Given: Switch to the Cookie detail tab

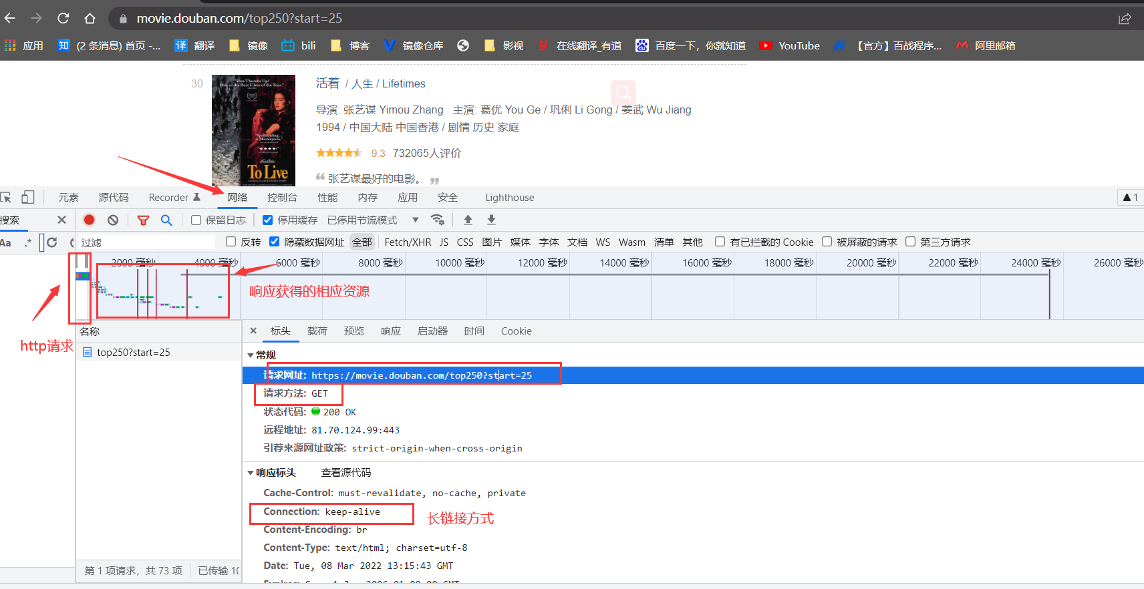Looking at the screenshot, I should coord(517,331).
